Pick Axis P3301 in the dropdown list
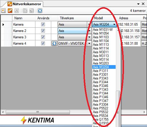 tap(104, 75)
